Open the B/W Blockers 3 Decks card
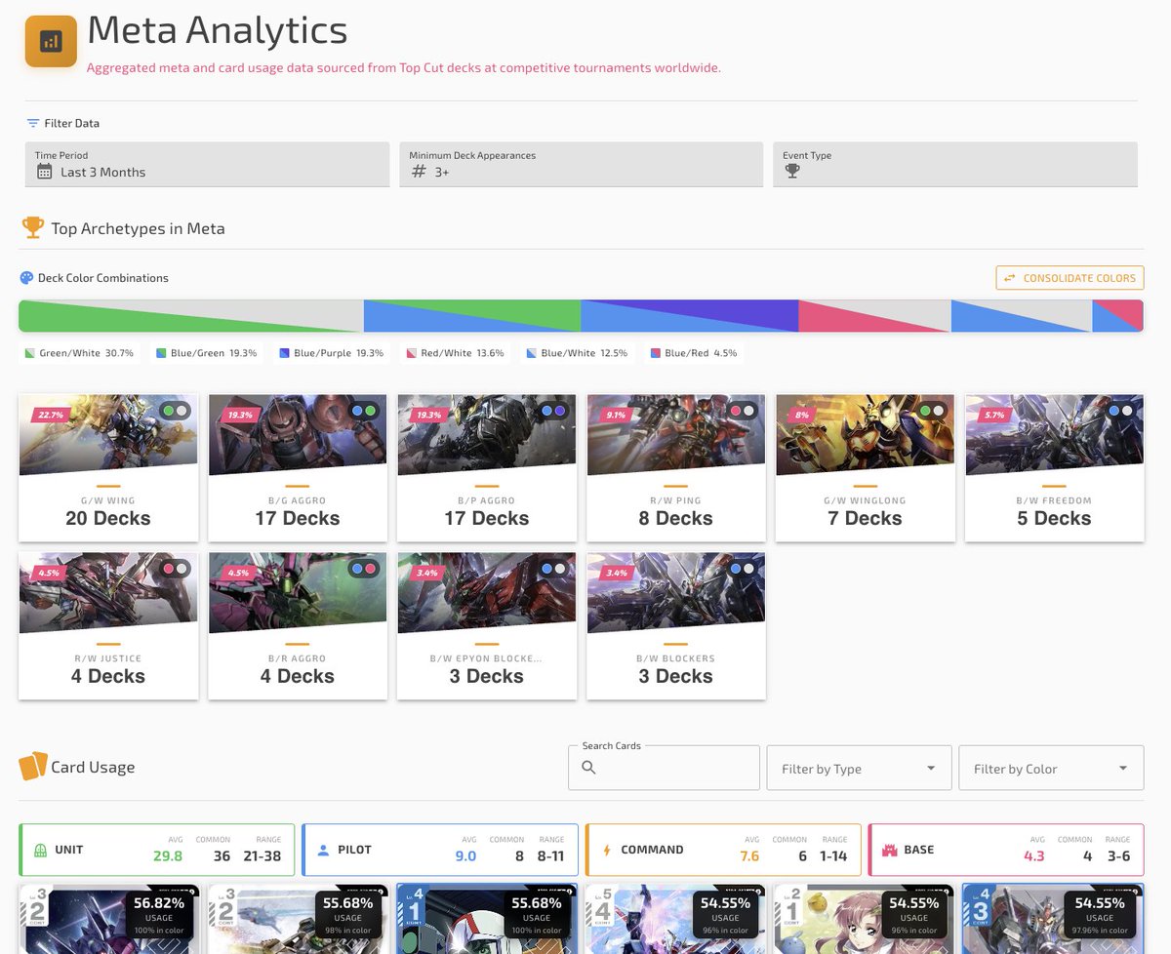This screenshot has height=954, width=1171. pyautogui.click(x=676, y=625)
